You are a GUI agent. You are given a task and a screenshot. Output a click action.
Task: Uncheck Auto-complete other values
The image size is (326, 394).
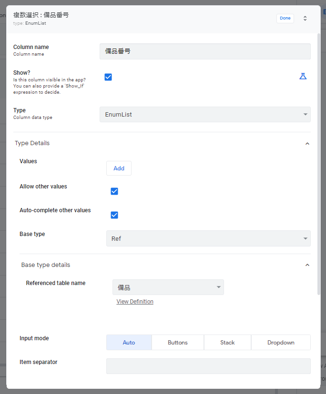[114, 215]
